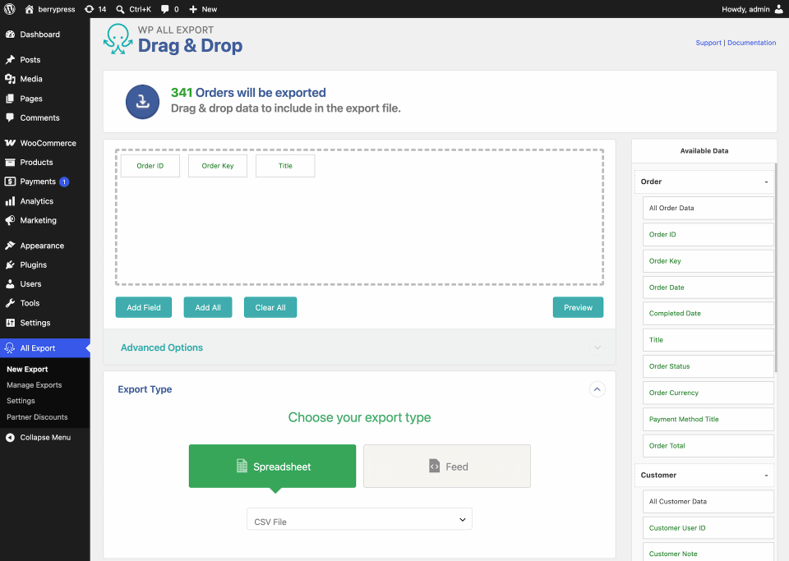Click Payment Method Title in Available Data
Viewport: 789px width, 561px height.
708,419
